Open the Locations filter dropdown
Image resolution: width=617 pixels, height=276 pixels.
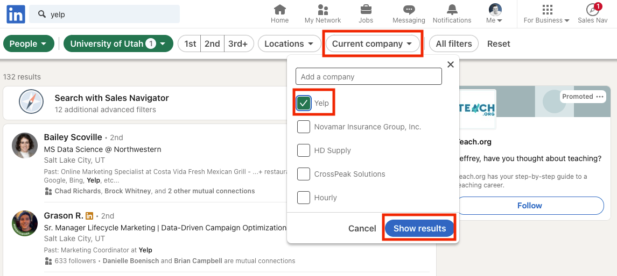pos(289,43)
